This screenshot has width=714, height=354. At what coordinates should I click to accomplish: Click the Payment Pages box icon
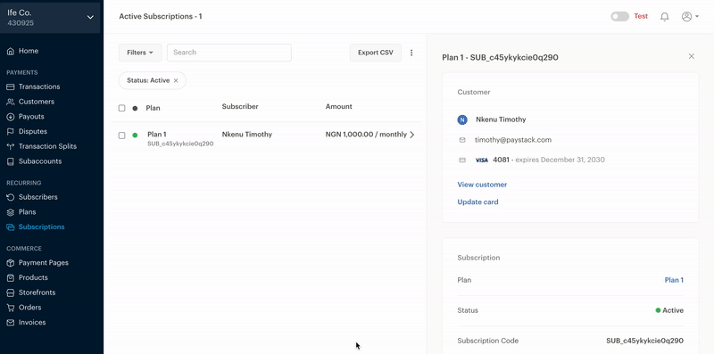(x=11, y=262)
